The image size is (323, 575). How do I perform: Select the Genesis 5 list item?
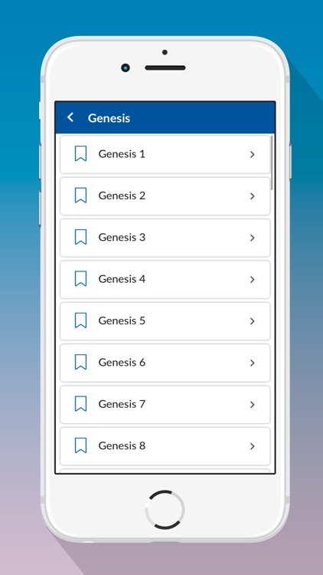pos(165,321)
